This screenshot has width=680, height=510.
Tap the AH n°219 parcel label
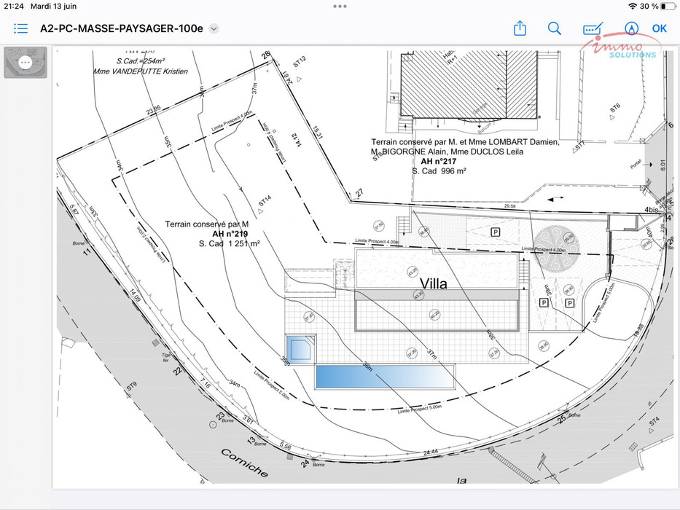point(229,234)
